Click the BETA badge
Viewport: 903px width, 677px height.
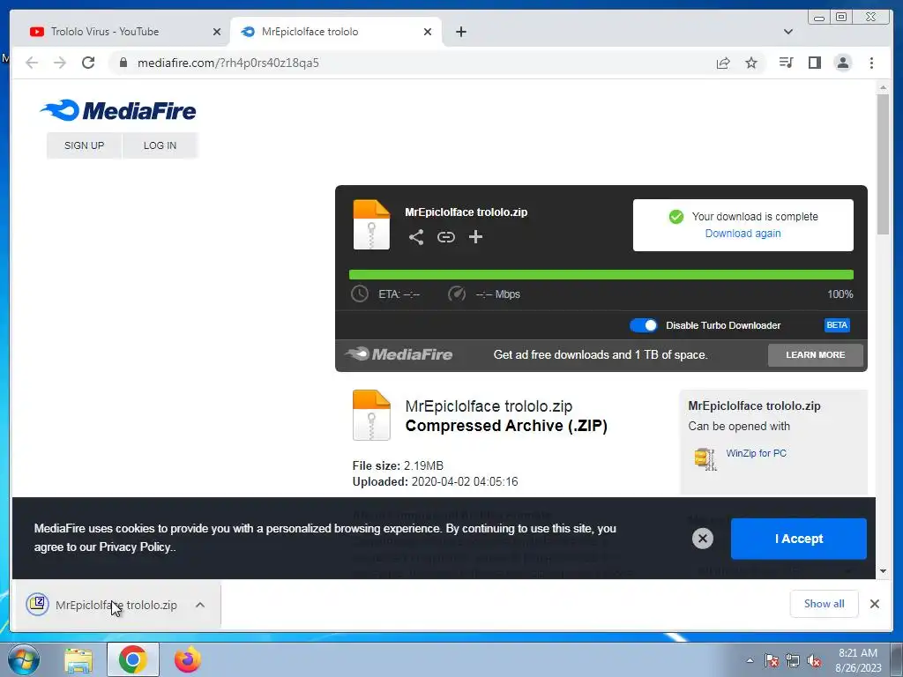coord(837,325)
